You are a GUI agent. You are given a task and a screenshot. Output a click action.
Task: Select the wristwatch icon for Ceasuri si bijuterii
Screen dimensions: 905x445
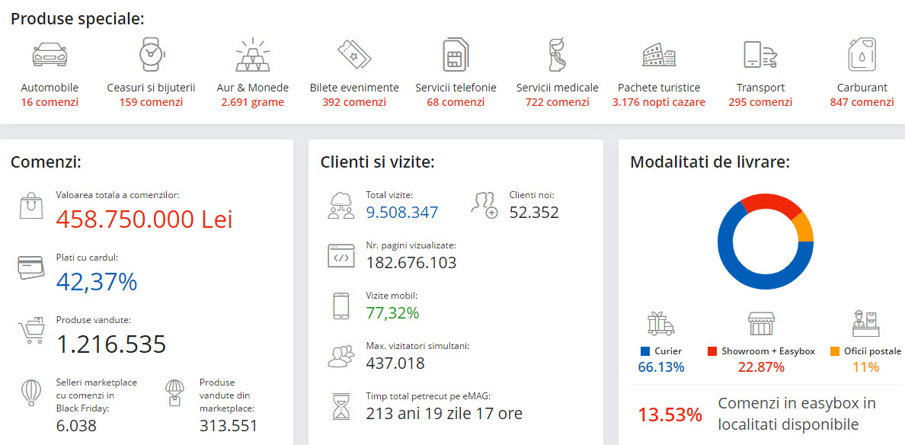151,55
